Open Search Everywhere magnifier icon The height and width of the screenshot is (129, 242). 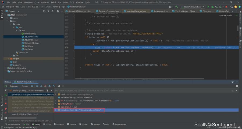pos(232,6)
